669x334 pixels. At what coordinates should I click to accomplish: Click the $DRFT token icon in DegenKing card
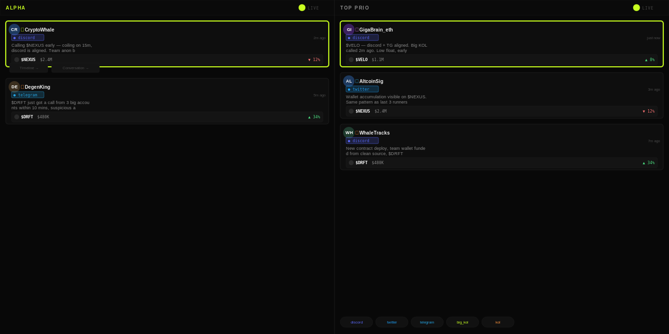pyautogui.click(x=17, y=117)
